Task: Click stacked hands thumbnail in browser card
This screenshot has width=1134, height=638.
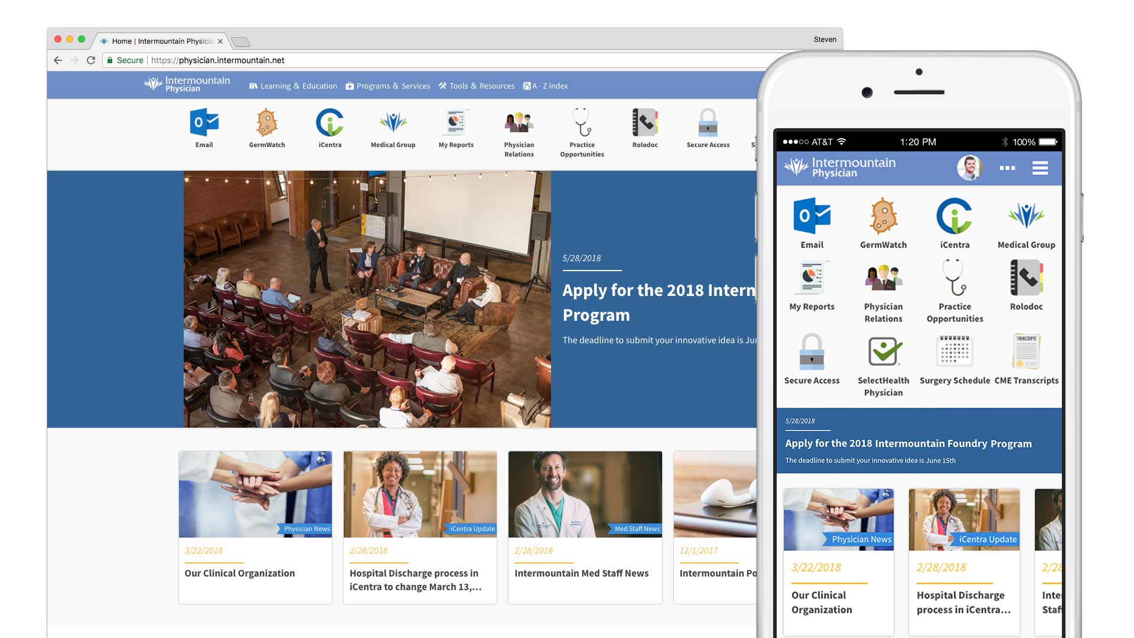Action: (255, 494)
